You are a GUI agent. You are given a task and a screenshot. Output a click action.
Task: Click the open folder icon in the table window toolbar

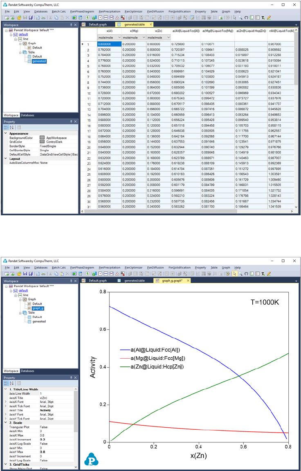point(19,18)
